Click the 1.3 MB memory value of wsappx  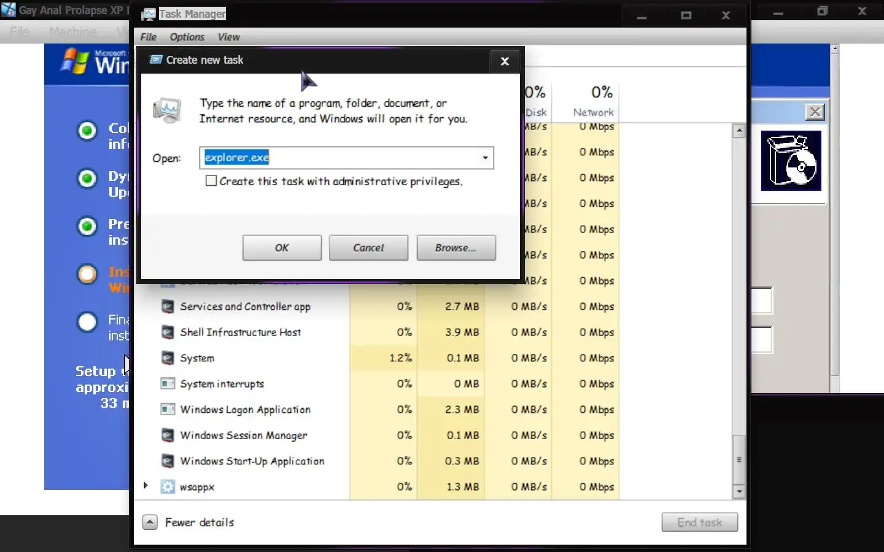pos(462,486)
